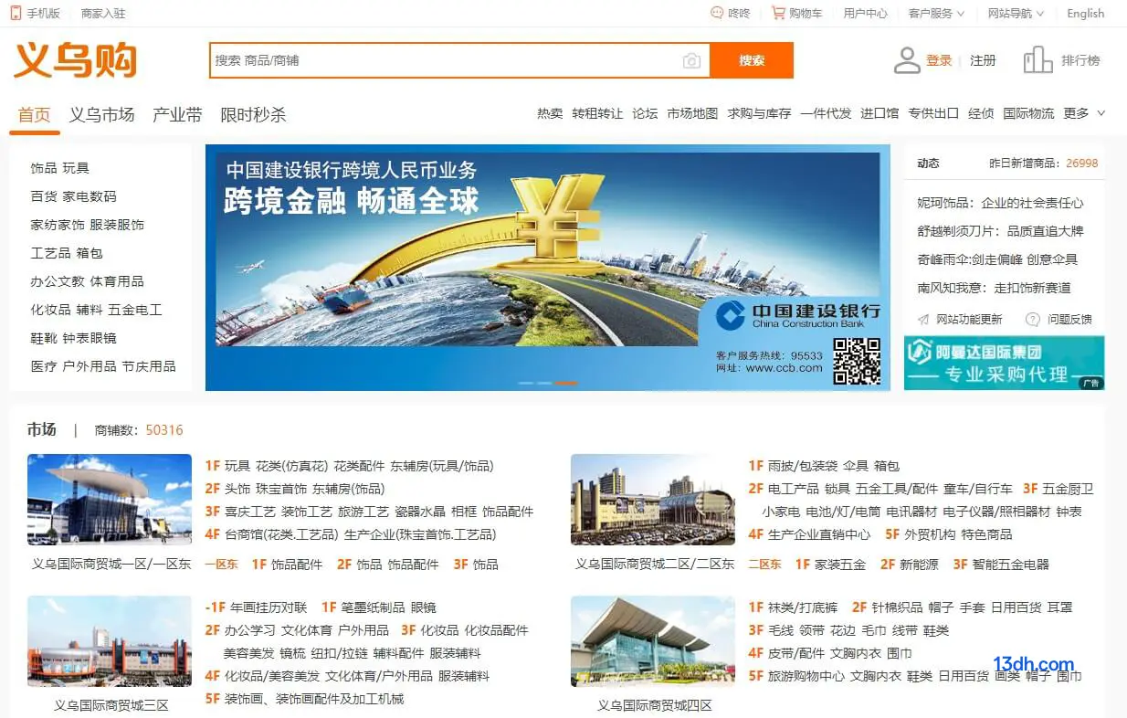Open the 钟表眼镜 category in sidebar
Image resolution: width=1127 pixels, height=718 pixels.
90,338
